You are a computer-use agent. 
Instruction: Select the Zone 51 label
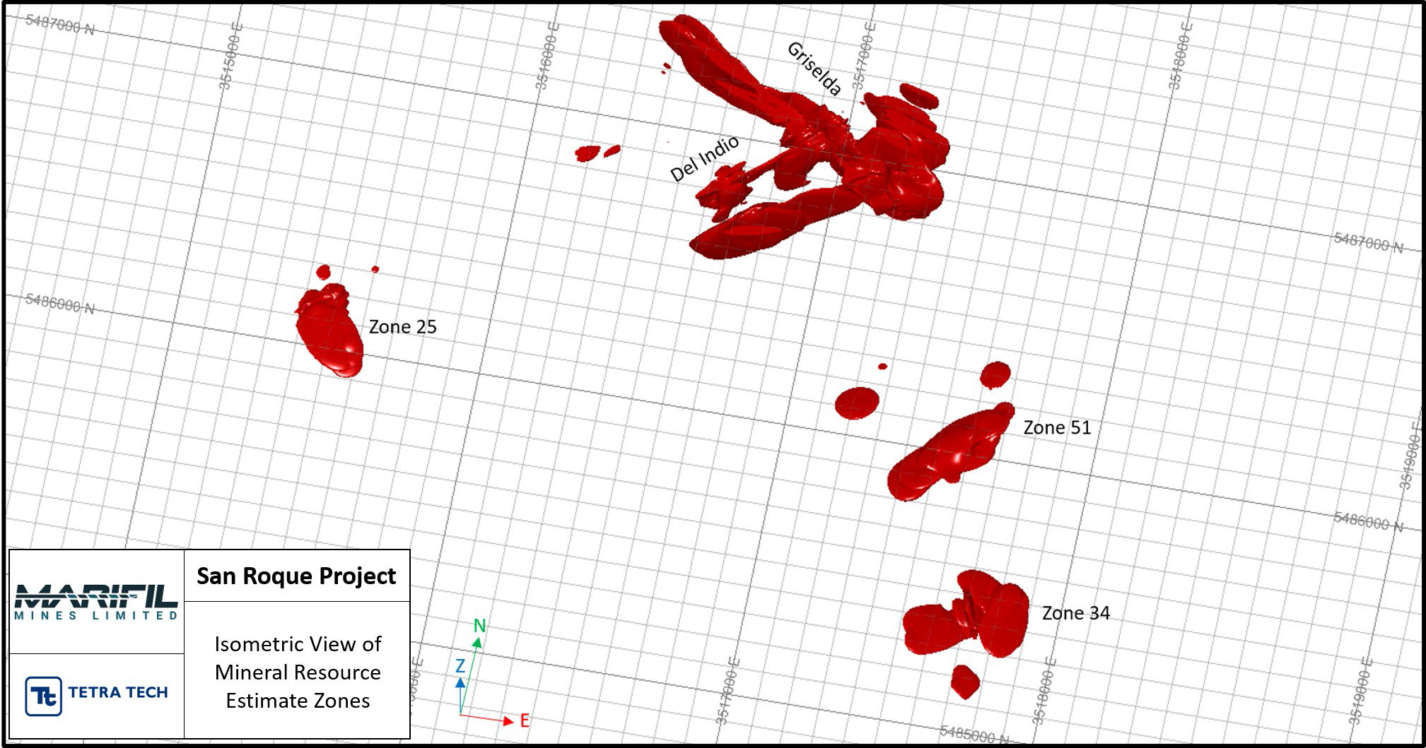[x=1057, y=427]
